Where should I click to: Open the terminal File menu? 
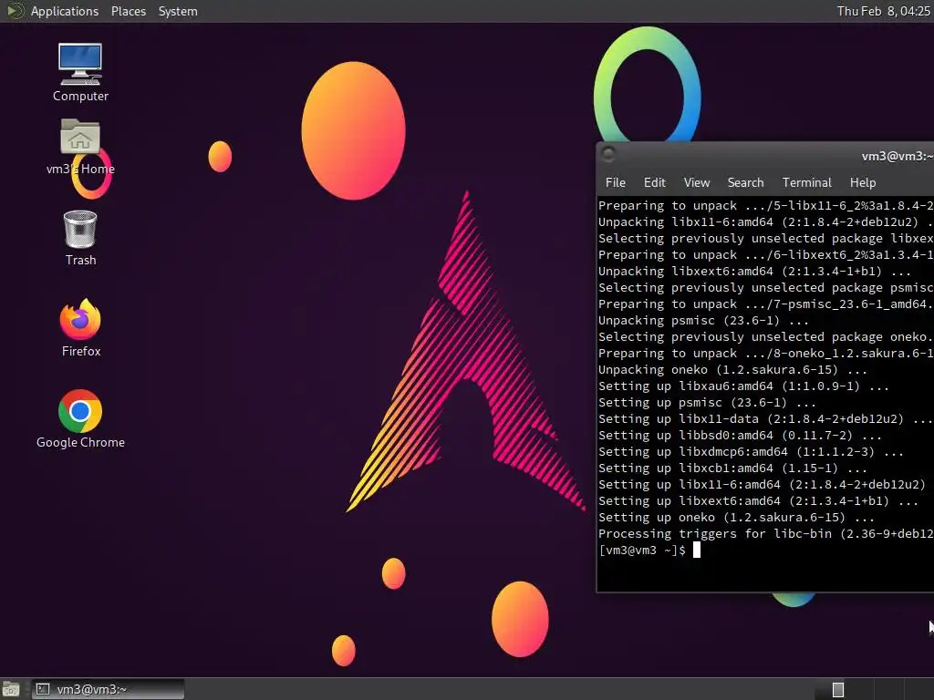[x=616, y=182]
